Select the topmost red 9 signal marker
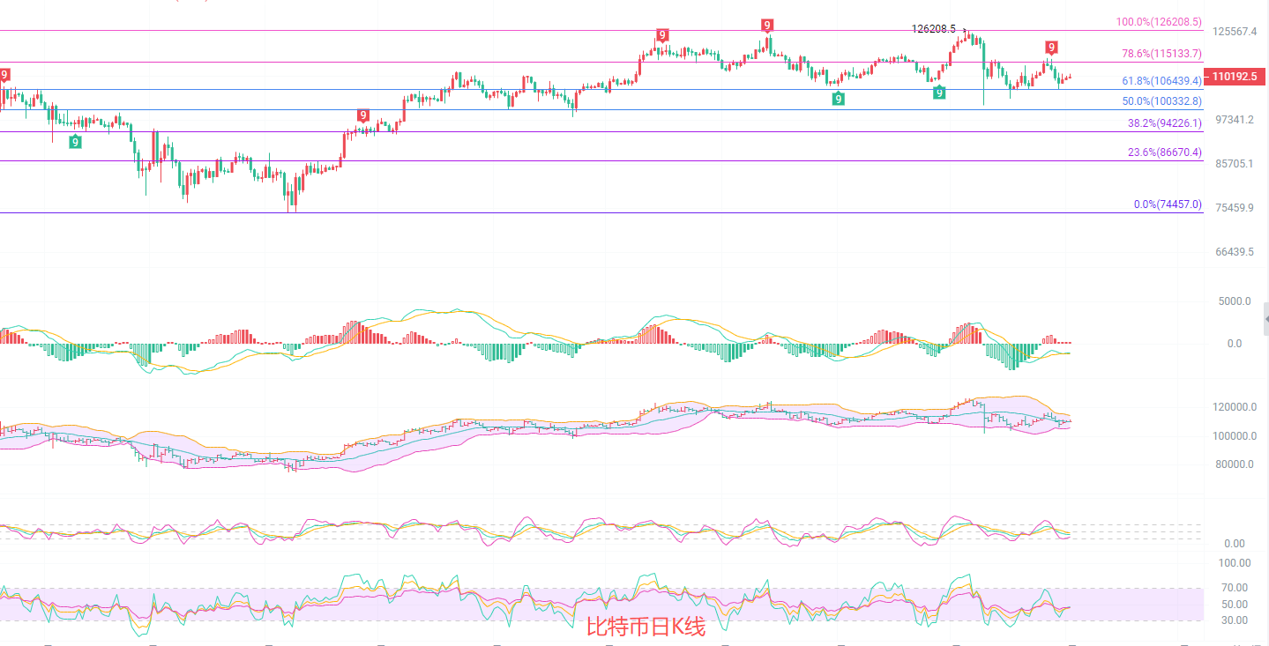 (x=768, y=26)
